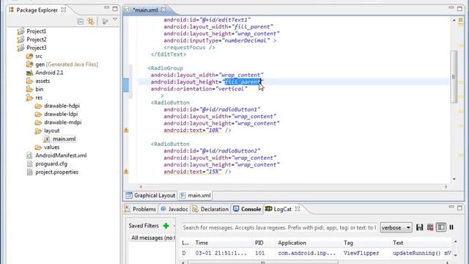Select com.android.inp... application cell

[307, 253]
